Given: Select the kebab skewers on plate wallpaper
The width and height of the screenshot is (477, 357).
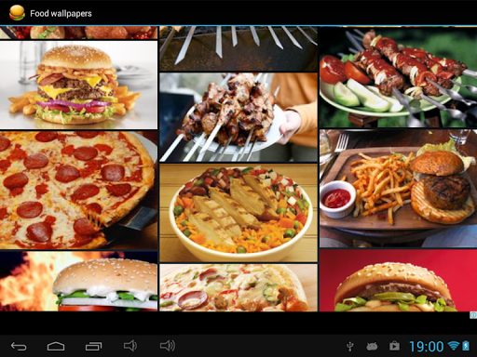Looking at the screenshot, I should [x=238, y=117].
